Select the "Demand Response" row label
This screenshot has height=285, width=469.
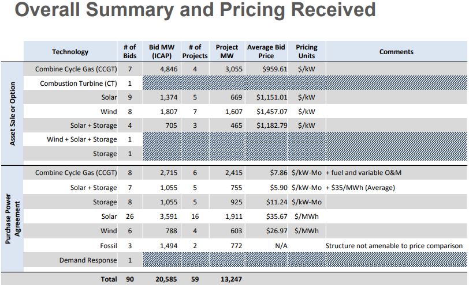88,260
